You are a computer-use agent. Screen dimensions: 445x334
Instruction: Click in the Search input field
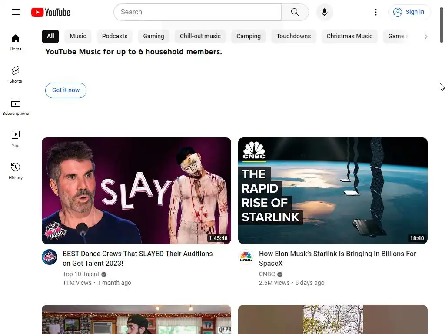pyautogui.click(x=198, y=12)
